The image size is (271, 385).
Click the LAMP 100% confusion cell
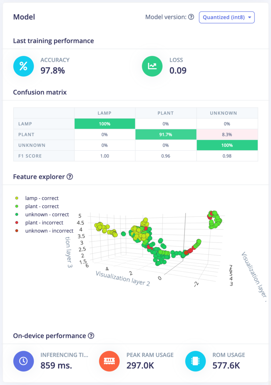[105, 124]
